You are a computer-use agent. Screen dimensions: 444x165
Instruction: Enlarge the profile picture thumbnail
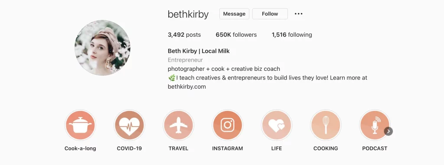[102, 48]
